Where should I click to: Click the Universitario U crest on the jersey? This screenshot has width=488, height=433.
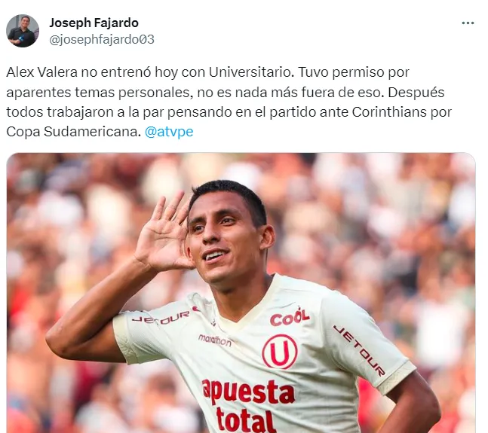[280, 352]
